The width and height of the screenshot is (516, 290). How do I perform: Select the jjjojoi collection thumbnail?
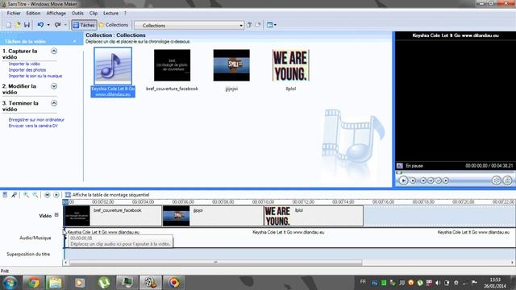click(x=231, y=65)
